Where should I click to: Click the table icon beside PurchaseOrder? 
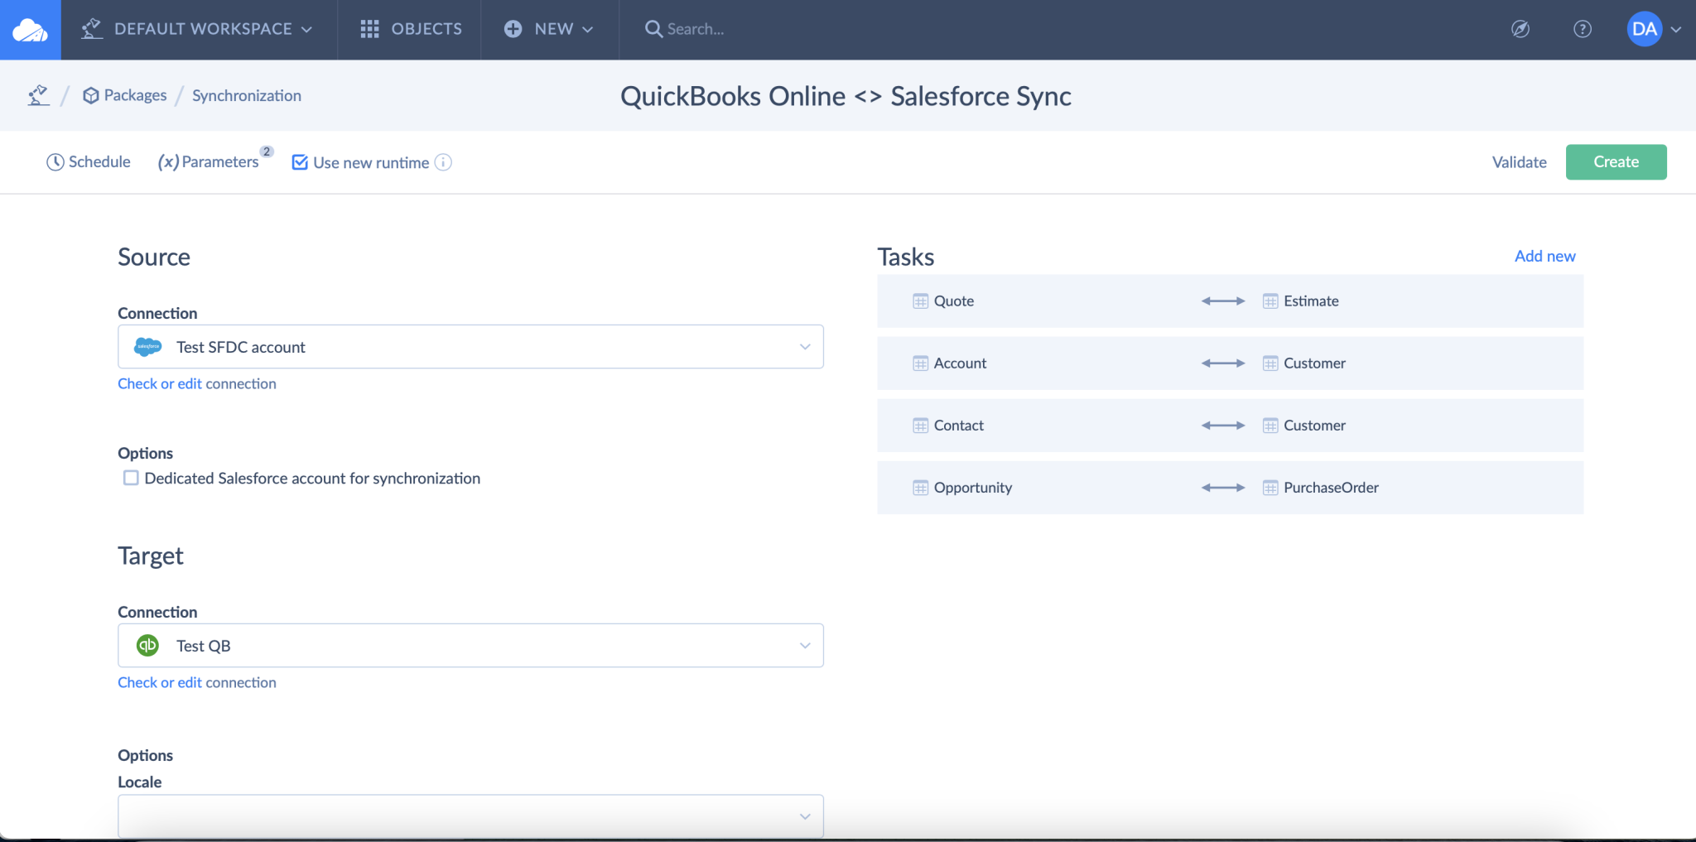click(x=1270, y=488)
